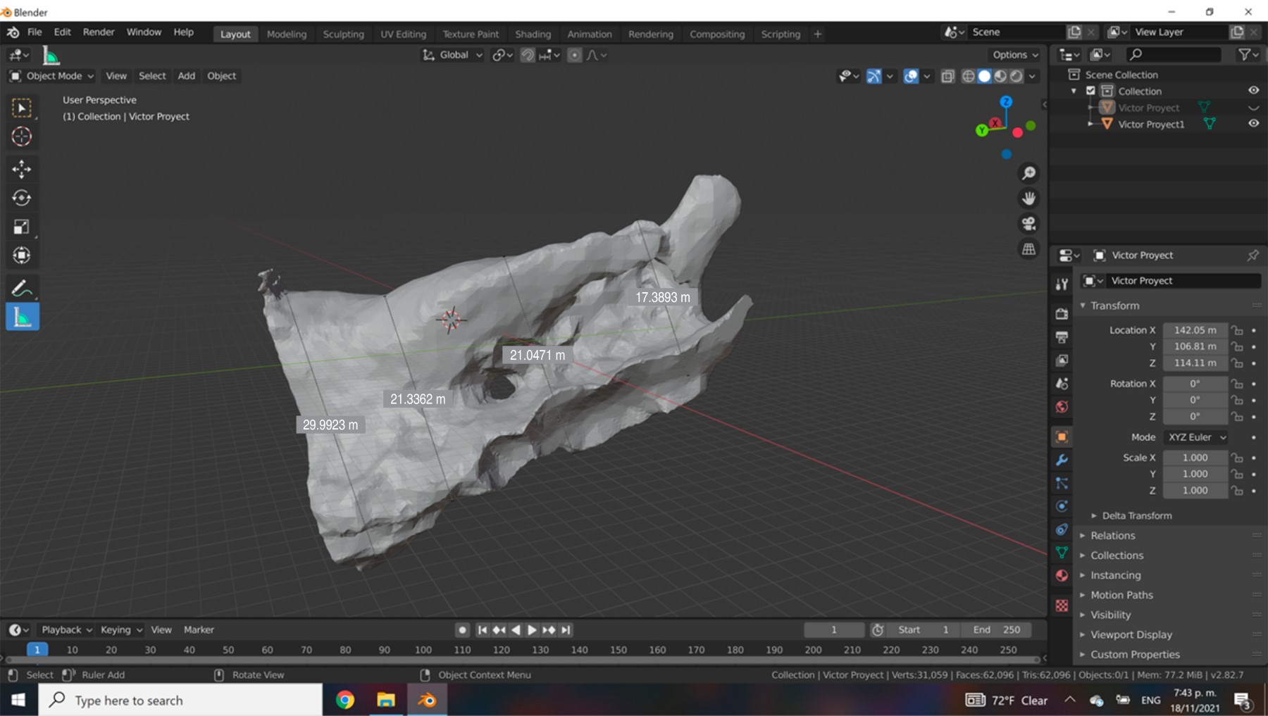
Task: Pick the Cursor tool
Action: tap(22, 137)
